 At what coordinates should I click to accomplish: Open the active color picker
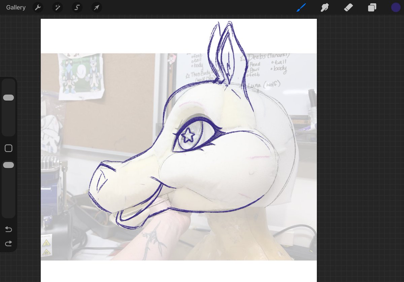click(396, 7)
